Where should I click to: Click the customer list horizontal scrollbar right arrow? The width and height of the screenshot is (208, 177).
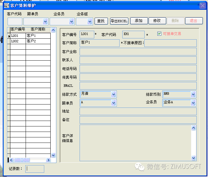point(48,160)
